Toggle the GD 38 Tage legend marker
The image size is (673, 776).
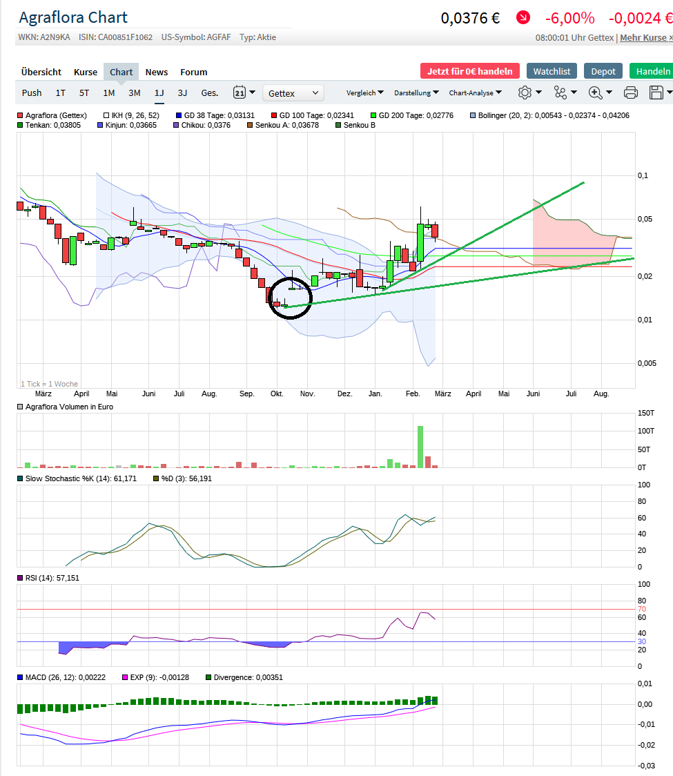tap(179, 116)
